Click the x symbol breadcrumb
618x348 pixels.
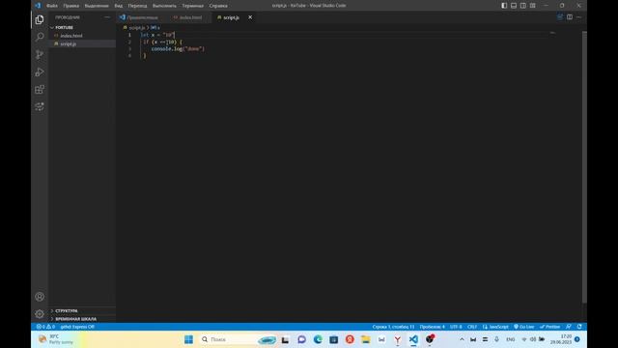coord(154,28)
